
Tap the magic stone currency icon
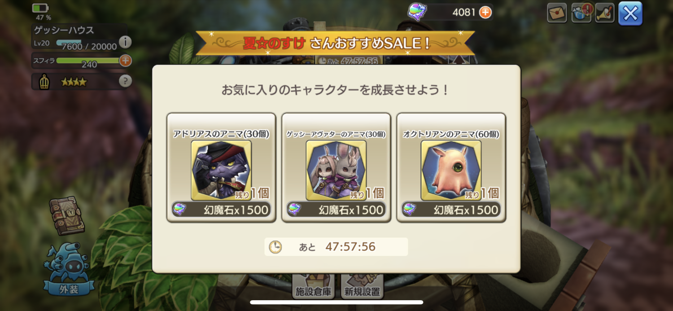(417, 12)
